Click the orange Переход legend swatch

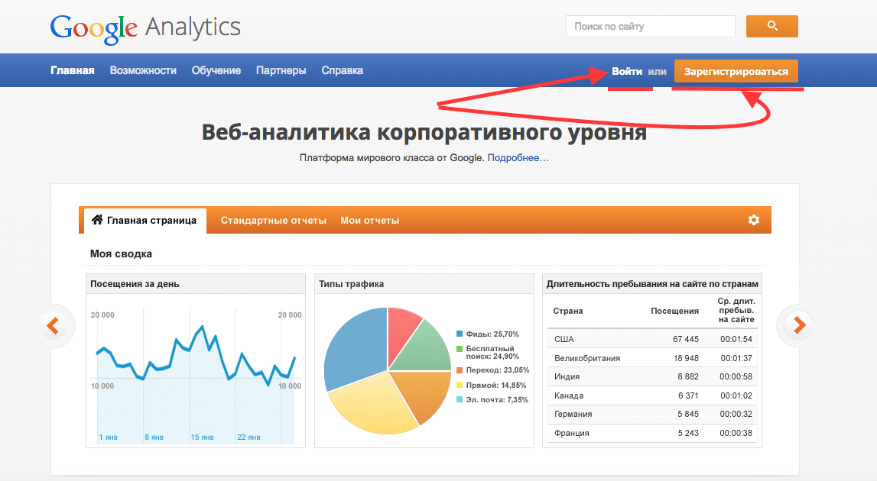click(460, 370)
